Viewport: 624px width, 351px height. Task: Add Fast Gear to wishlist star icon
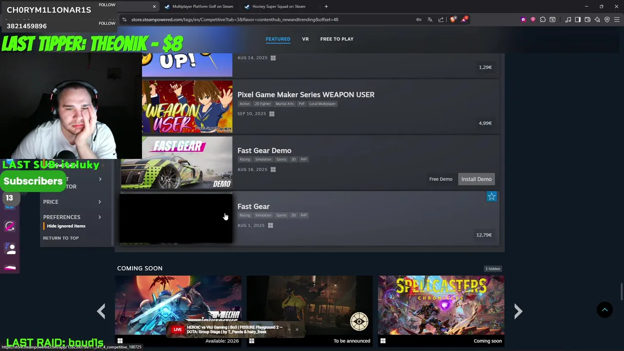[491, 196]
